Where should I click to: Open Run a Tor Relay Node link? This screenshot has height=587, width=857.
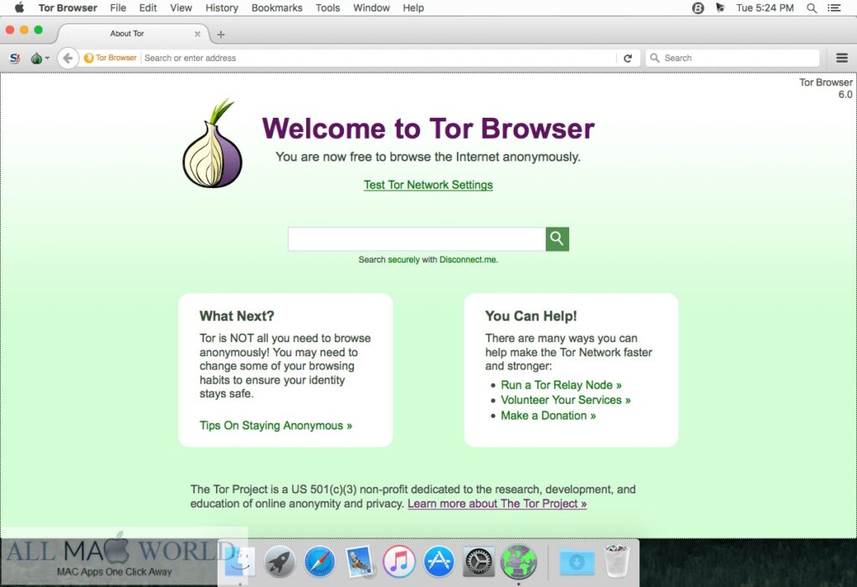click(x=561, y=385)
